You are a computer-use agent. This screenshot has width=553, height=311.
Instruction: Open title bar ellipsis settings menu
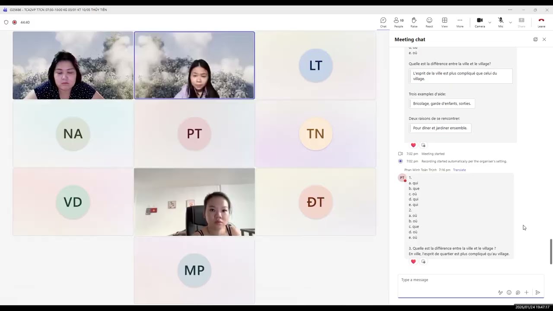(510, 10)
